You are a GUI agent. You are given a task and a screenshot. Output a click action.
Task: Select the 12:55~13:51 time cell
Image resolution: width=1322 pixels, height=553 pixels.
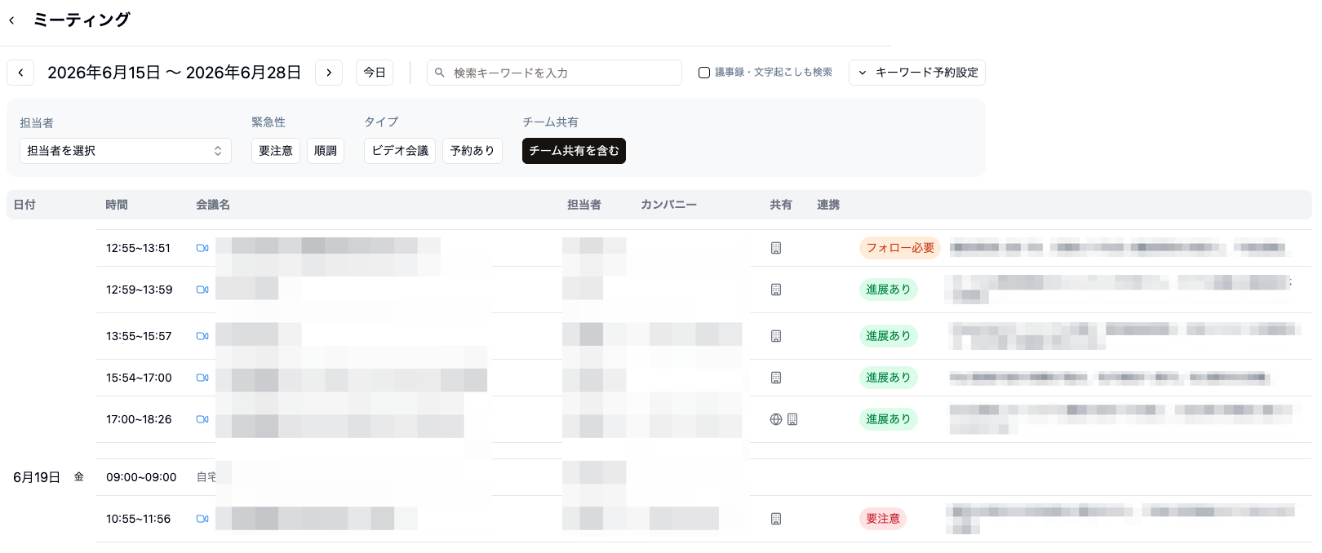(x=138, y=248)
